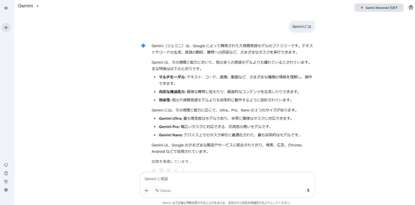Open the activity history clock icon
Screen dimensions: 415x205
click(x=6, y=182)
